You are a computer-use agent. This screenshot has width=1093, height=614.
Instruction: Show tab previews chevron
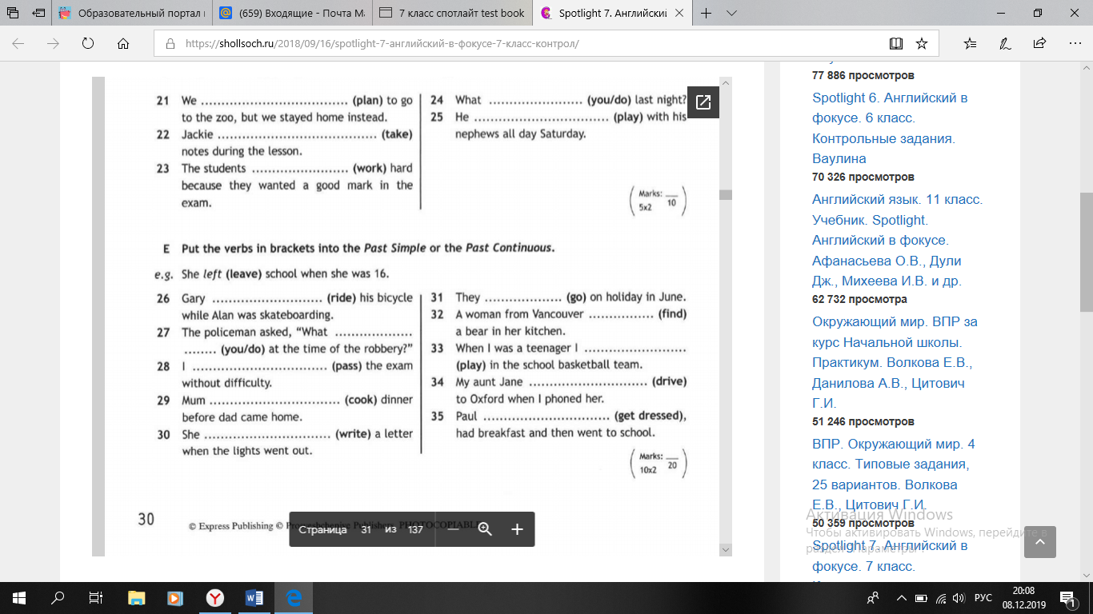click(x=731, y=13)
